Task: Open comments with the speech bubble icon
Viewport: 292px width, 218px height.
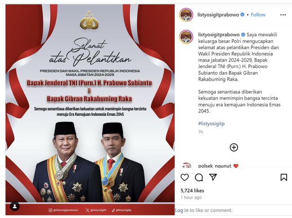Action: tap(199, 177)
